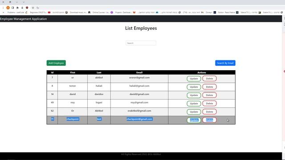This screenshot has height=160, width=285.
Task: Click the green Add Employee button
Action: (56, 63)
